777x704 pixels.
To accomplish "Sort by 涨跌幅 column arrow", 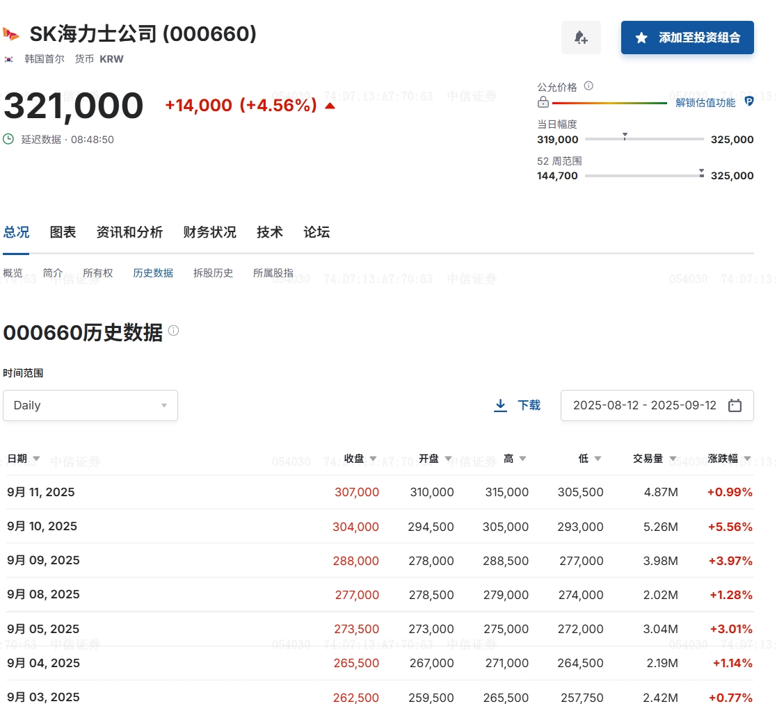I will coord(747,459).
